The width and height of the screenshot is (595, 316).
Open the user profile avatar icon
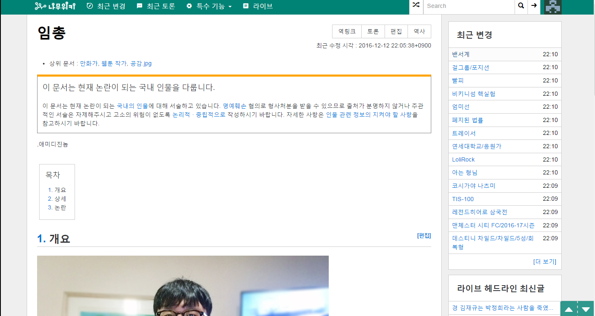553,7
